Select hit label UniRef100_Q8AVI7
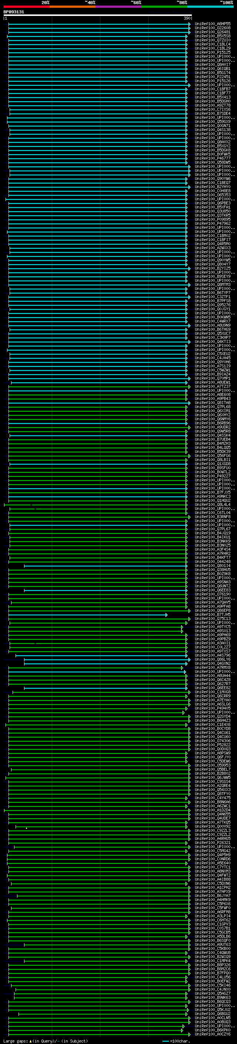 213,64
